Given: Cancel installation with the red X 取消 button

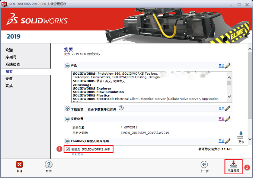Looking at the screenshot, I should point(19,167).
